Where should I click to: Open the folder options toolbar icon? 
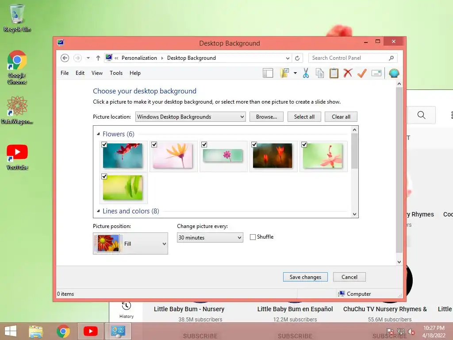(285, 73)
